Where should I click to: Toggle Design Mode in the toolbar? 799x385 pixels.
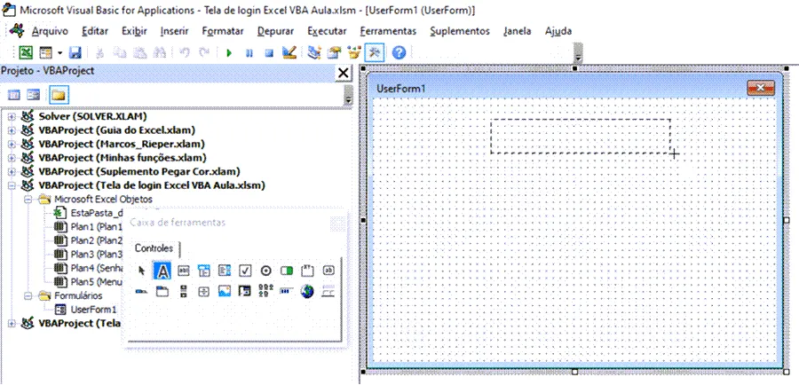pyautogui.click(x=289, y=52)
